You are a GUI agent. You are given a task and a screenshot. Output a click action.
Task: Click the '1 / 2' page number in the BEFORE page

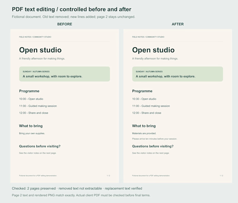tap(108, 176)
